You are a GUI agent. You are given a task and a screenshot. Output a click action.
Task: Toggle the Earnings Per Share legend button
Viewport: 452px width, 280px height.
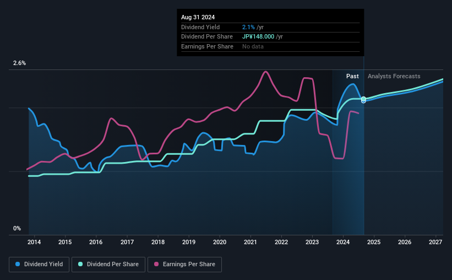184,265
